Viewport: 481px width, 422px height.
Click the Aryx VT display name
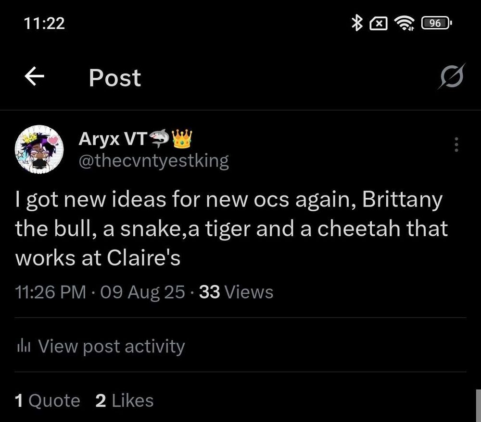pos(113,139)
